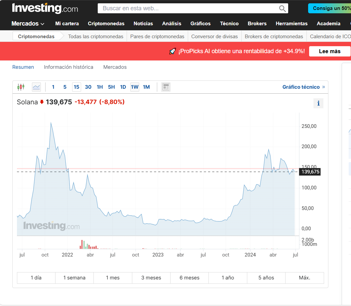Click the 'Consiga un 50%' promo button
Viewport: 351px width, 306px height.
click(329, 8)
